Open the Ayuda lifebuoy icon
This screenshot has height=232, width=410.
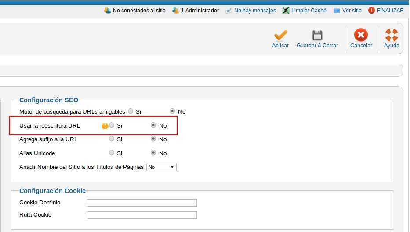pyautogui.click(x=392, y=35)
